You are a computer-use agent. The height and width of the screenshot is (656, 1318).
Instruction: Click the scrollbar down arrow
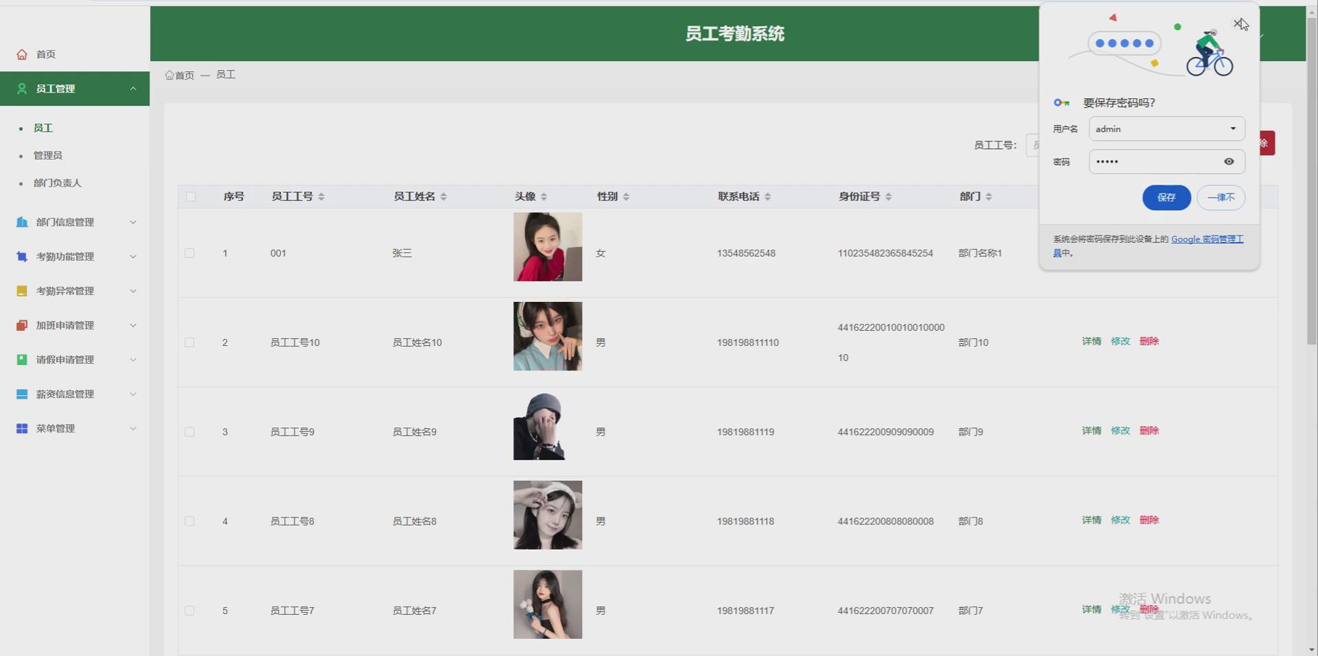click(x=1312, y=649)
